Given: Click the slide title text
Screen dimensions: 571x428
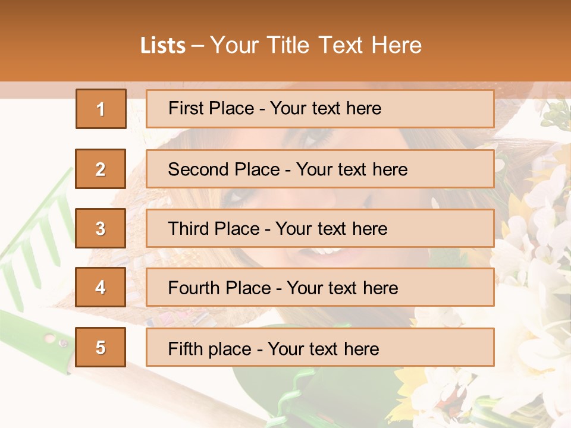Looking at the screenshot, I should (x=281, y=45).
